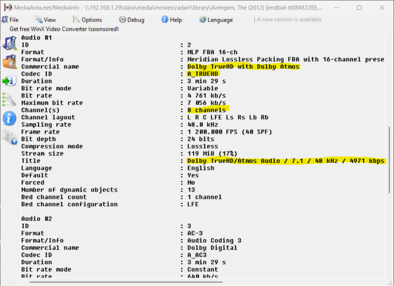Click the '8 channels' value
This screenshot has width=394, height=286.
207,110
